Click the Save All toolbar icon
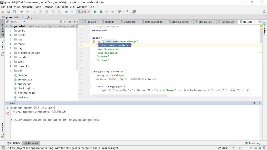The width and height of the screenshot is (267, 150). pos(9,12)
